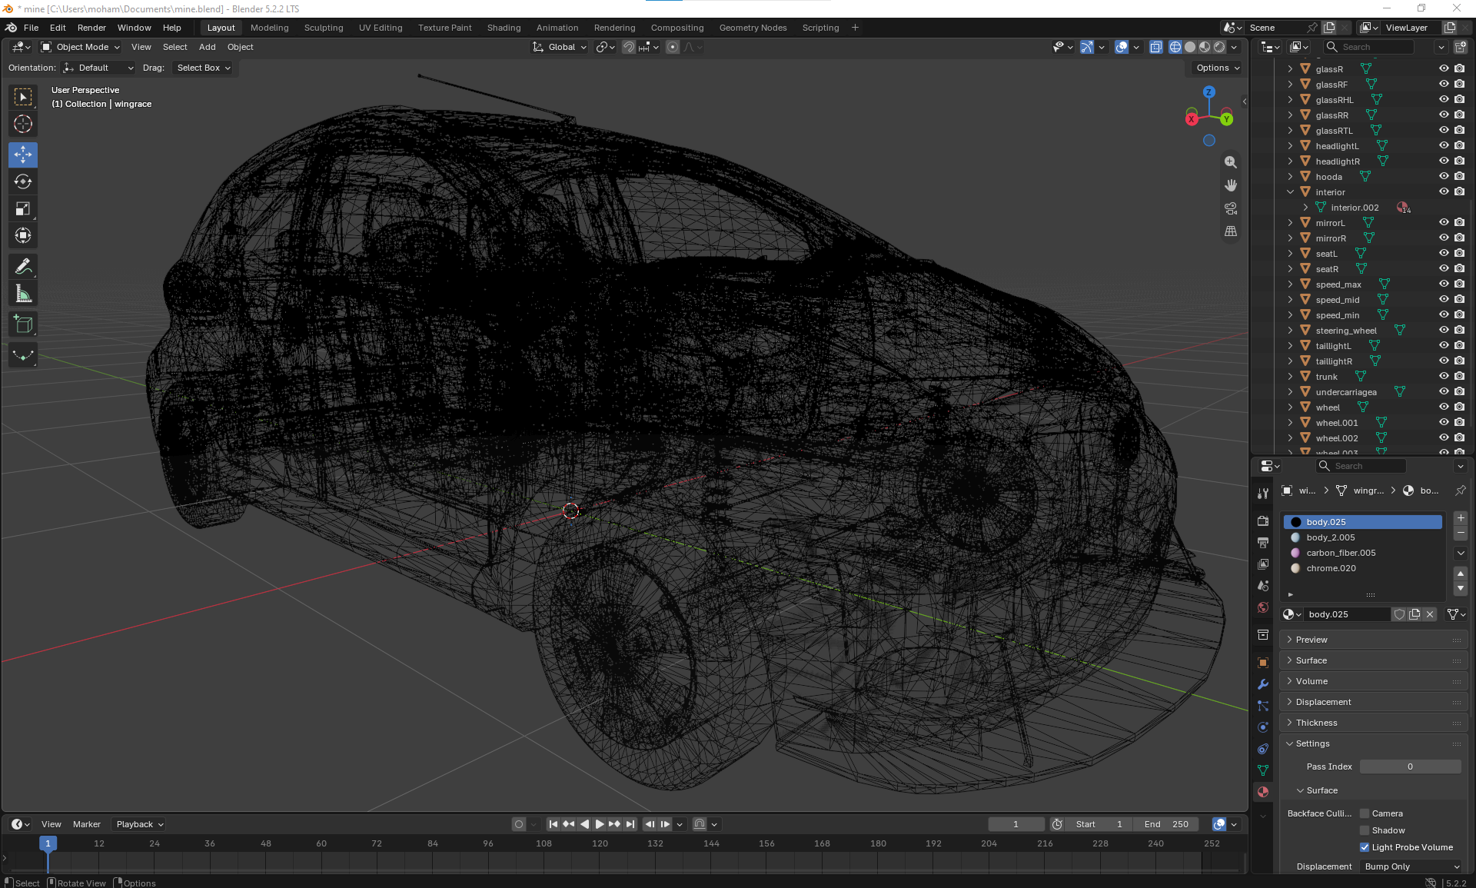Viewport: 1476px width, 888px height.
Task: Click the End frame 250 field
Action: point(1166,824)
